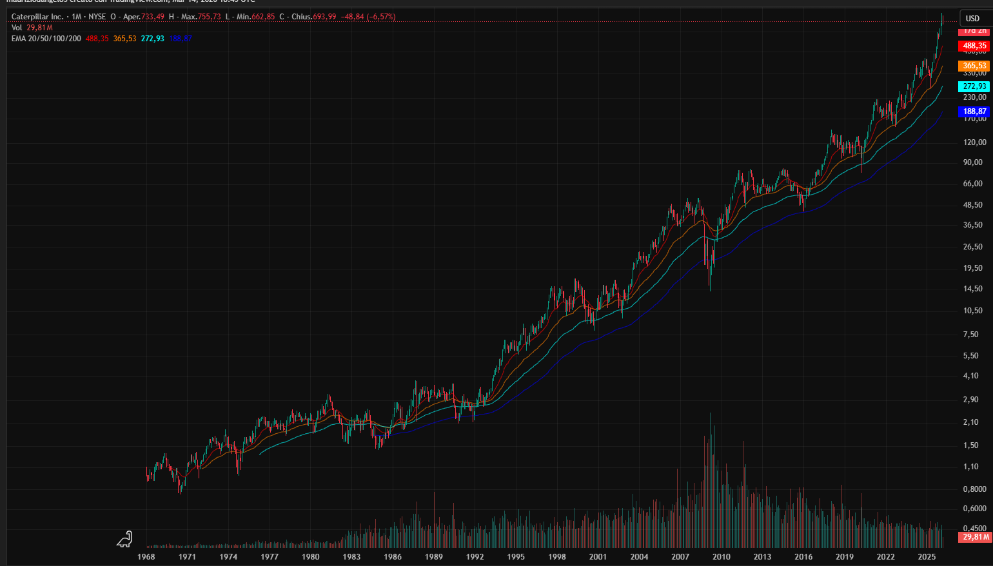The image size is (993, 566).
Task: Click the 1995 label on time axis
Action: [516, 557]
